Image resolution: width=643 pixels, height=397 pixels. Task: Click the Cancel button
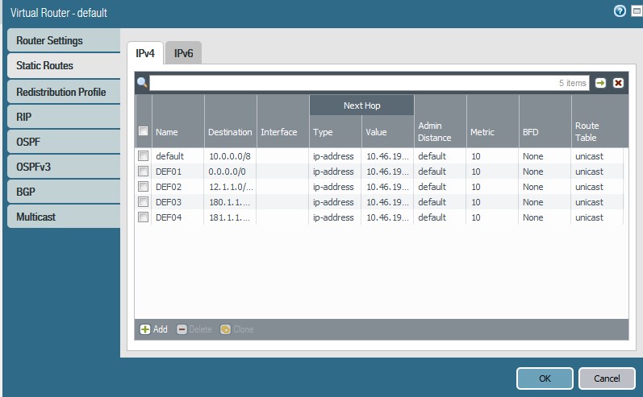coord(607,378)
